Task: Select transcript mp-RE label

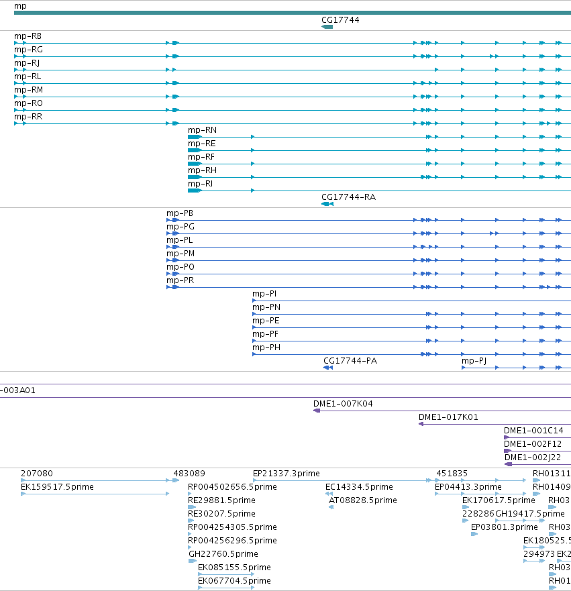Action: click(202, 144)
